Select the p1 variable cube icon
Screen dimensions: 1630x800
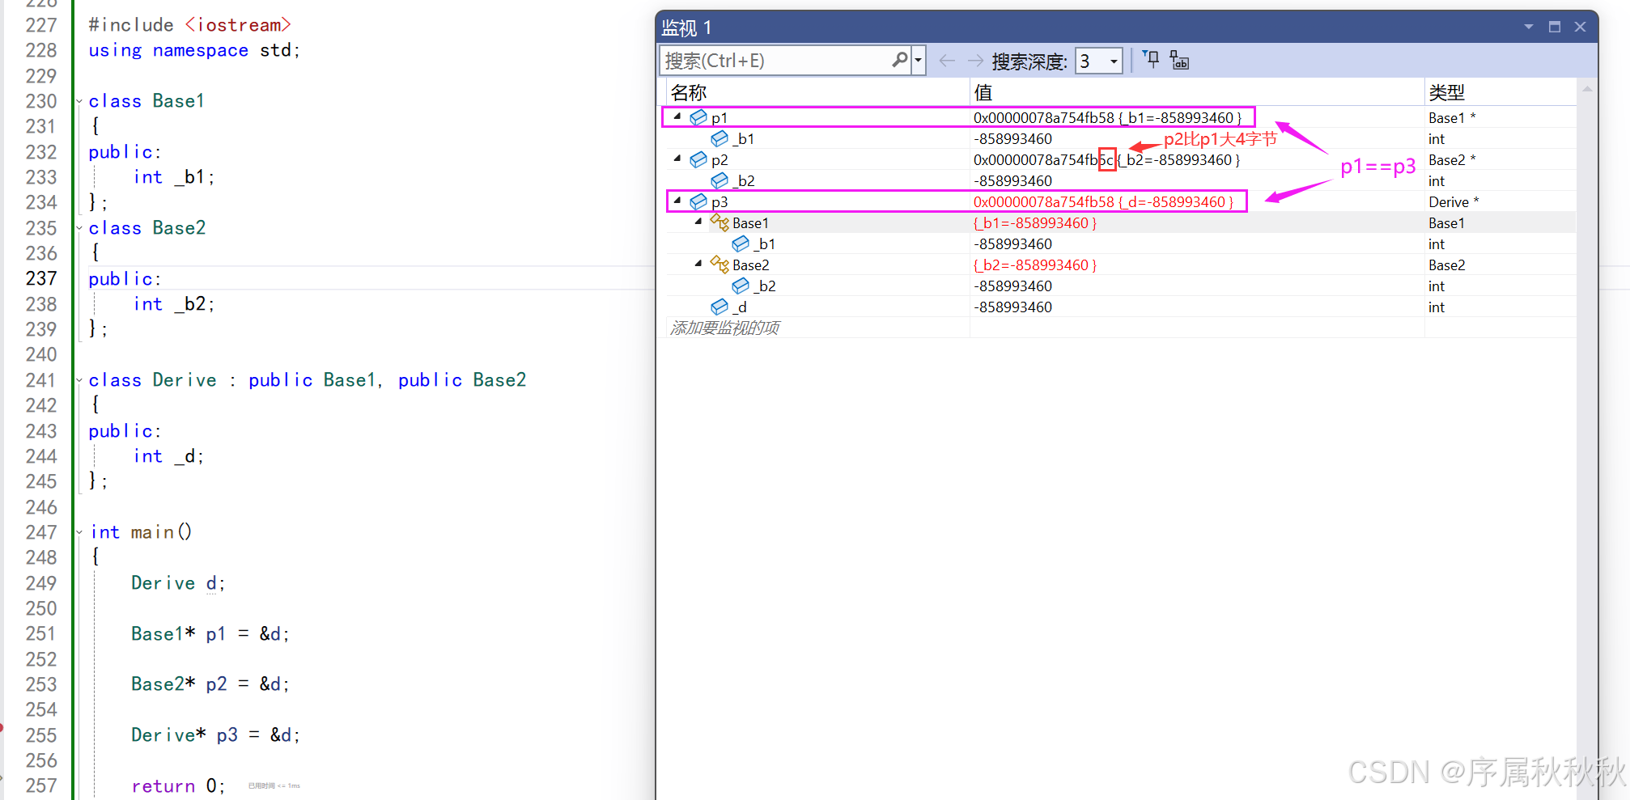698,117
